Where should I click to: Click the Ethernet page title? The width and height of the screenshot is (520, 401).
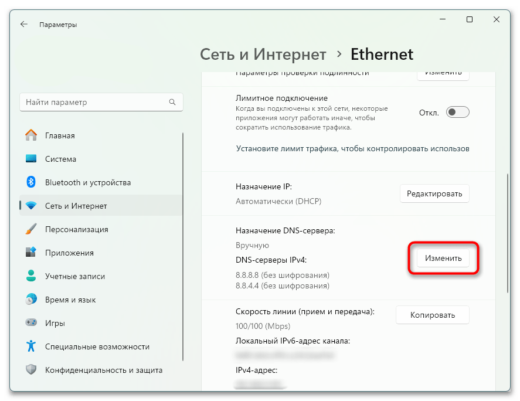[x=382, y=54]
